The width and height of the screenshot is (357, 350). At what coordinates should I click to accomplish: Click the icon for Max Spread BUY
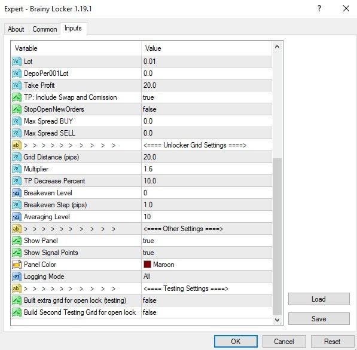pos(17,121)
